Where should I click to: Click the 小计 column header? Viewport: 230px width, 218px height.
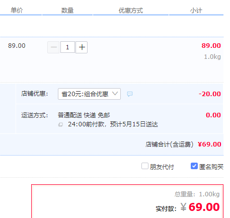196,11
